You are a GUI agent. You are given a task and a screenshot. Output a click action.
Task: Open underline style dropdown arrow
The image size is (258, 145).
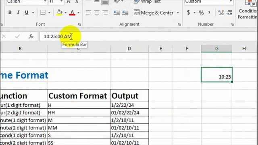click(x=33, y=12)
